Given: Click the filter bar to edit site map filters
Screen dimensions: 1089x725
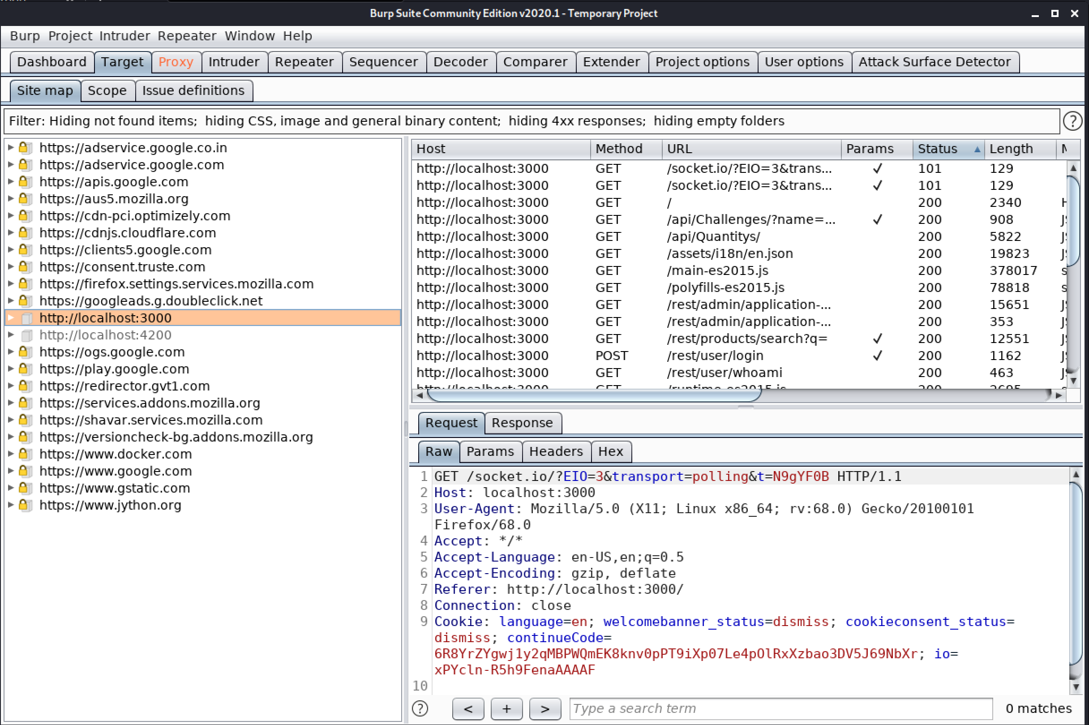Looking at the screenshot, I should pyautogui.click(x=532, y=121).
